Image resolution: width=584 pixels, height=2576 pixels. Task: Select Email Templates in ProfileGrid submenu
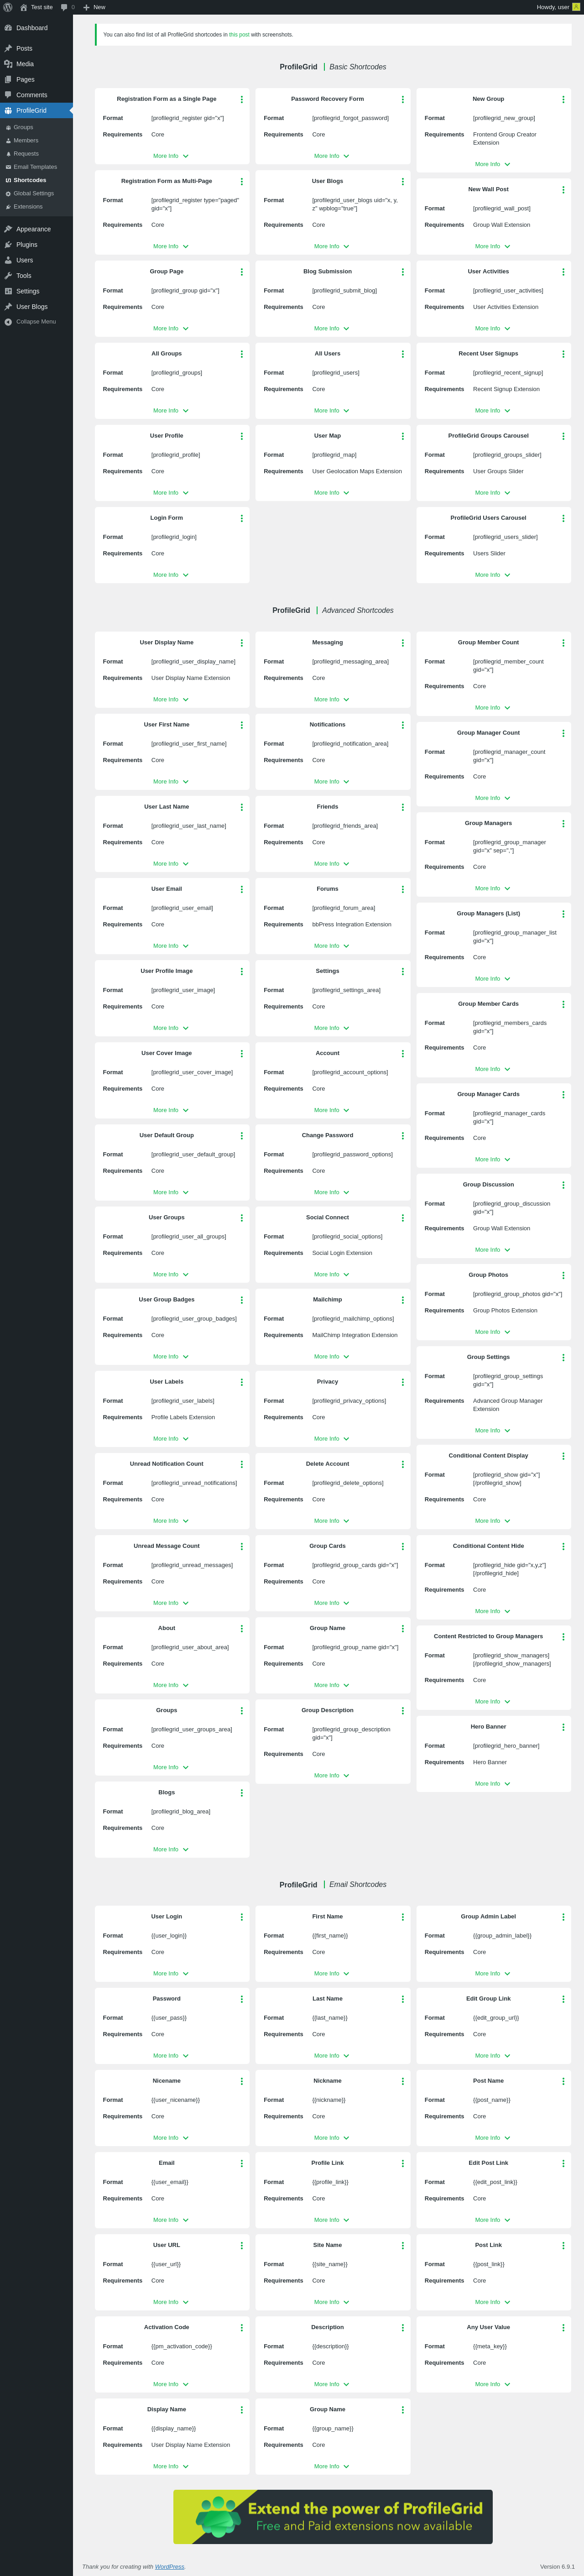(35, 167)
